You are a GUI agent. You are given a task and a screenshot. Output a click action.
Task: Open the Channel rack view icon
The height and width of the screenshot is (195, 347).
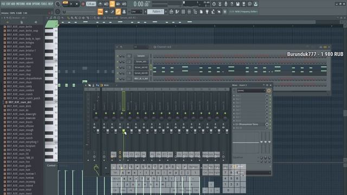[x=183, y=11]
